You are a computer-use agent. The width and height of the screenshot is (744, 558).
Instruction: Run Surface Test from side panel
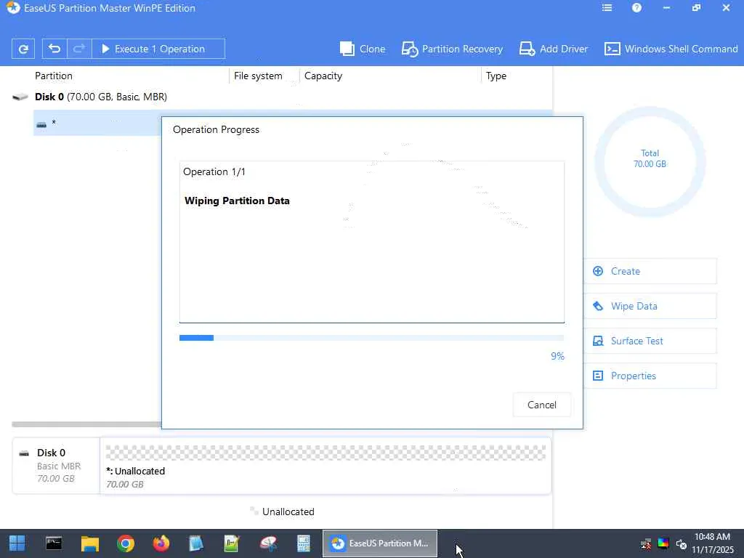click(x=650, y=341)
